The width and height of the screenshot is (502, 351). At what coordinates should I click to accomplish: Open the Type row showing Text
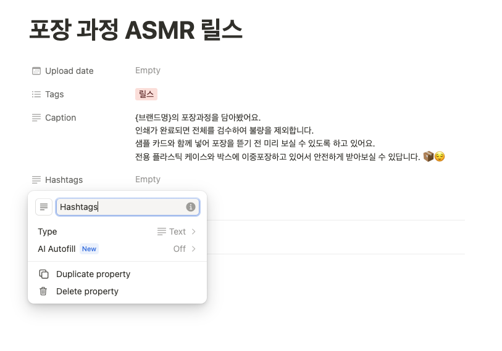pos(117,232)
